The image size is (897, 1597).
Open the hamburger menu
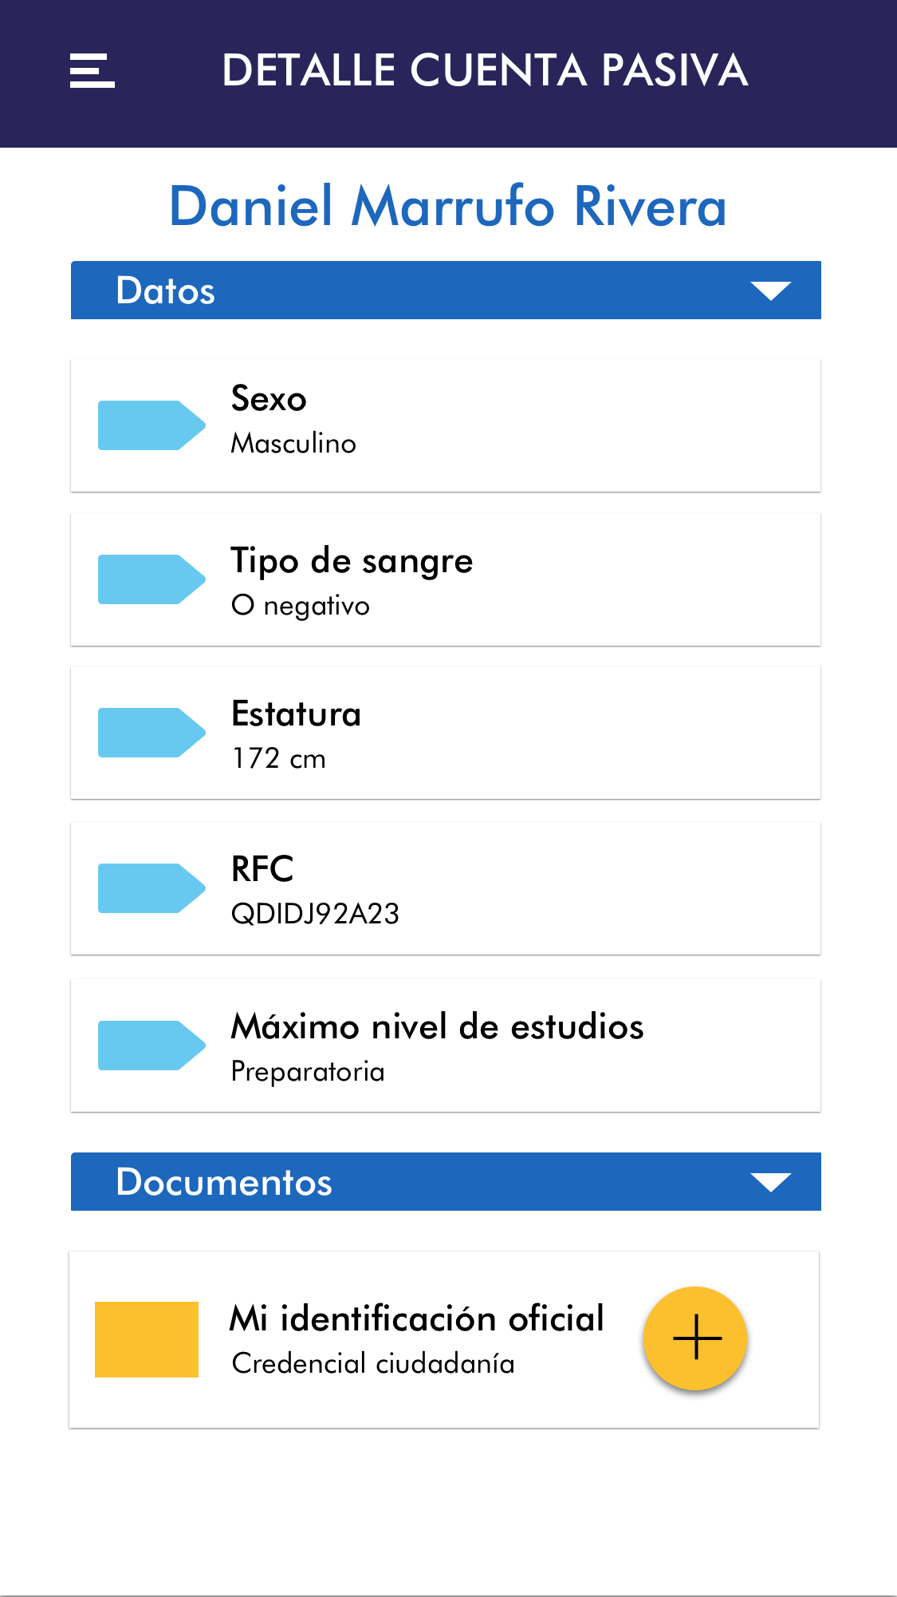point(92,70)
